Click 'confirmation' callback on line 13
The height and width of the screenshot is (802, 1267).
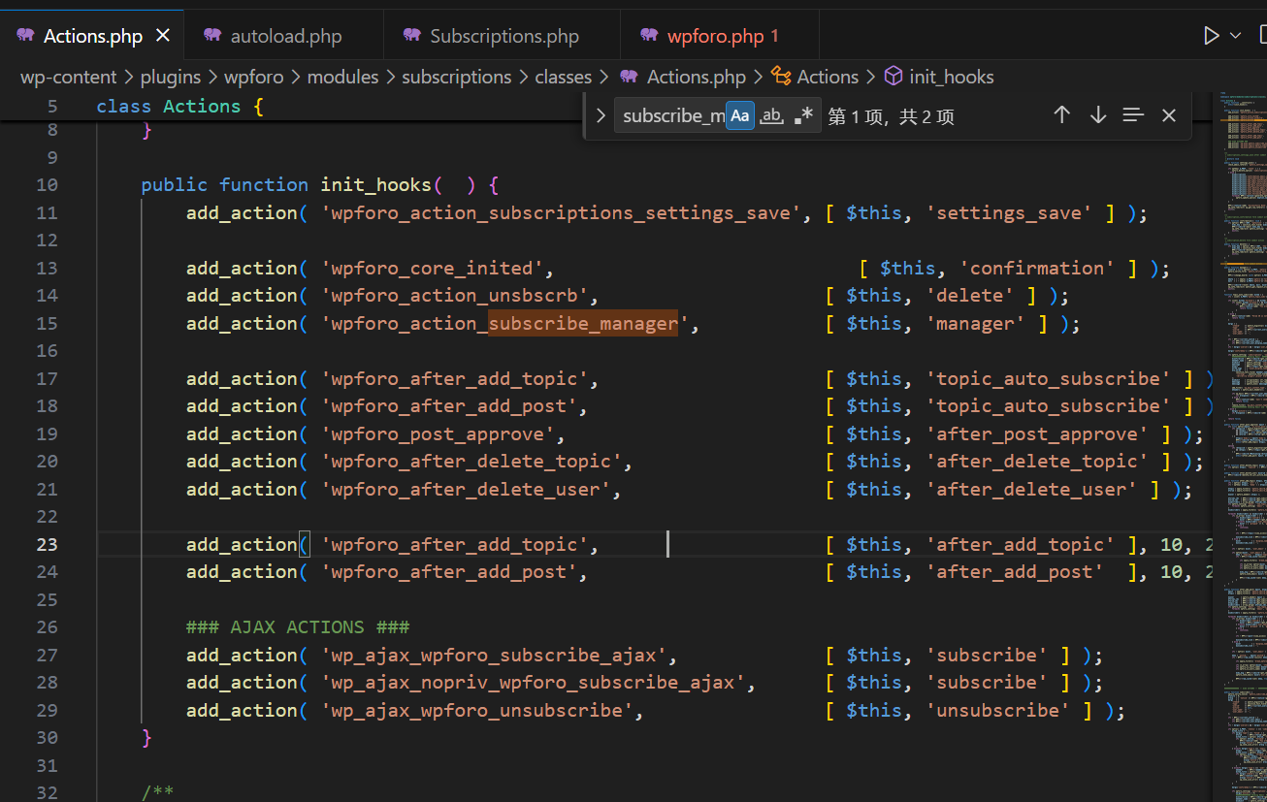1037,269
